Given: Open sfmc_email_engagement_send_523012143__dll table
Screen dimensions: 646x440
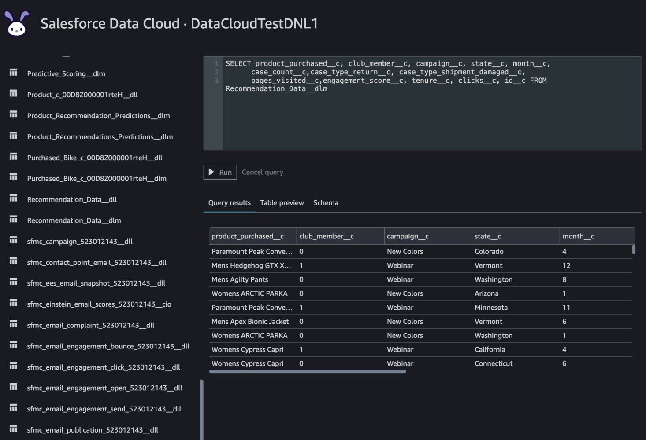Looking at the screenshot, I should pos(104,409).
